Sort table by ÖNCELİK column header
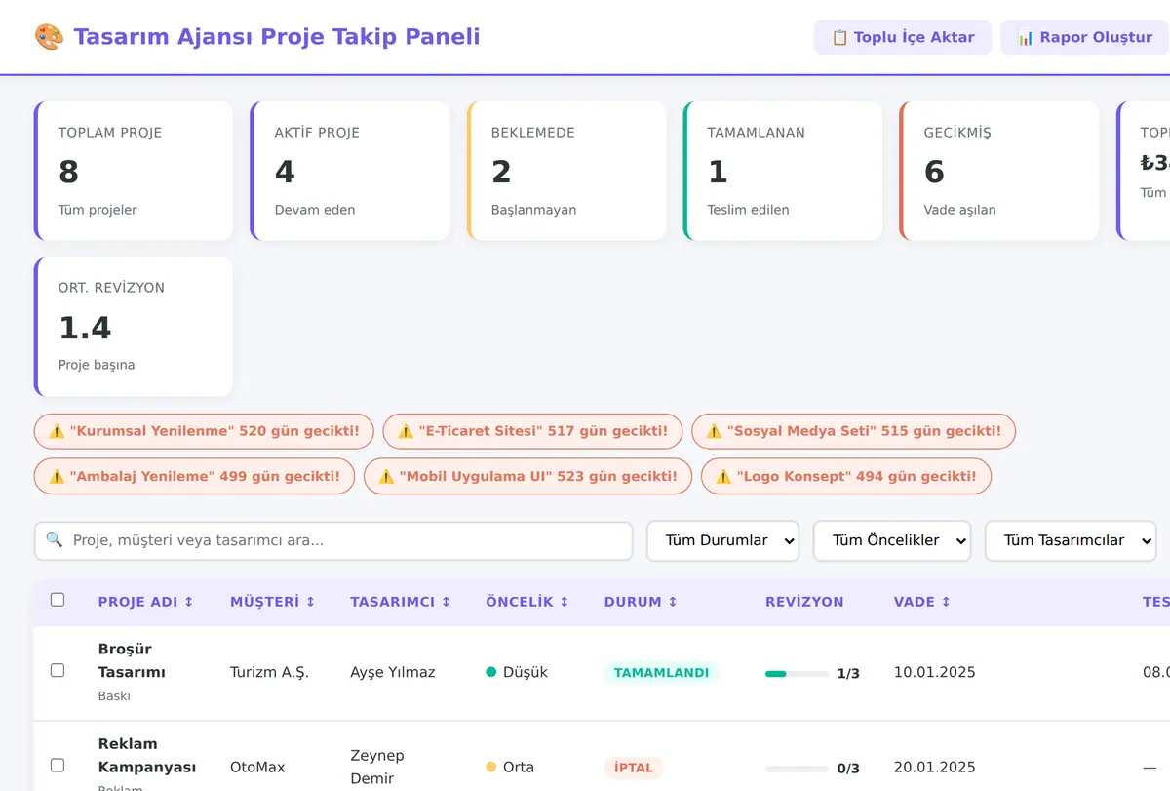1170x791 pixels. coord(527,602)
